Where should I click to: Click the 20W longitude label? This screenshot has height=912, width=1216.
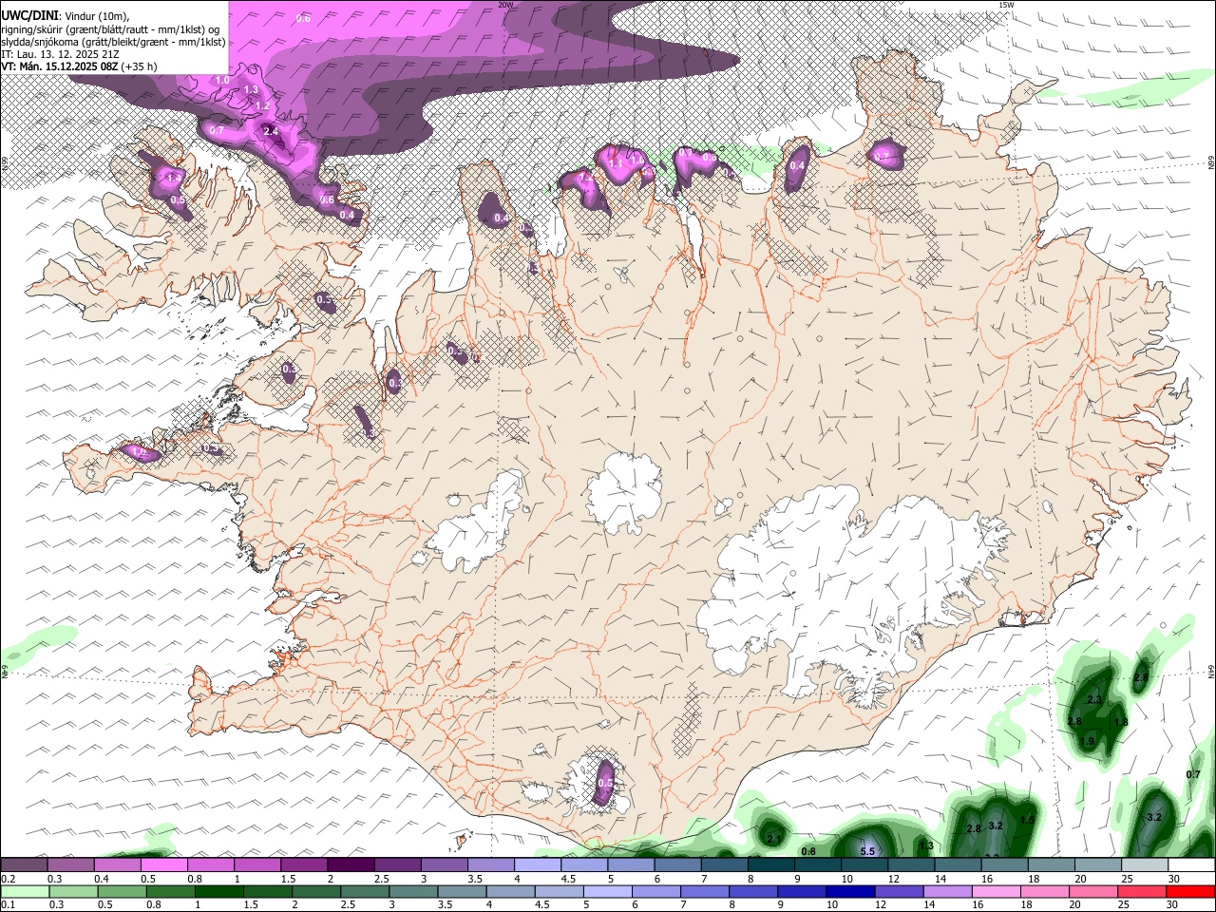click(506, 5)
